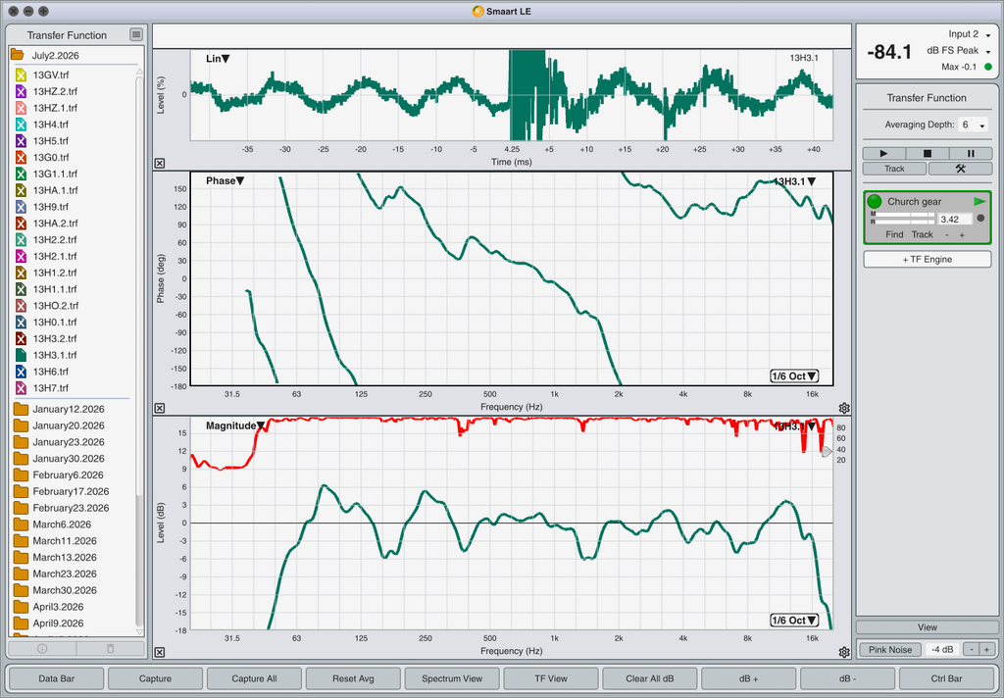Pause the measurement with the pause button
This screenshot has width=1004, height=698.
(x=971, y=153)
